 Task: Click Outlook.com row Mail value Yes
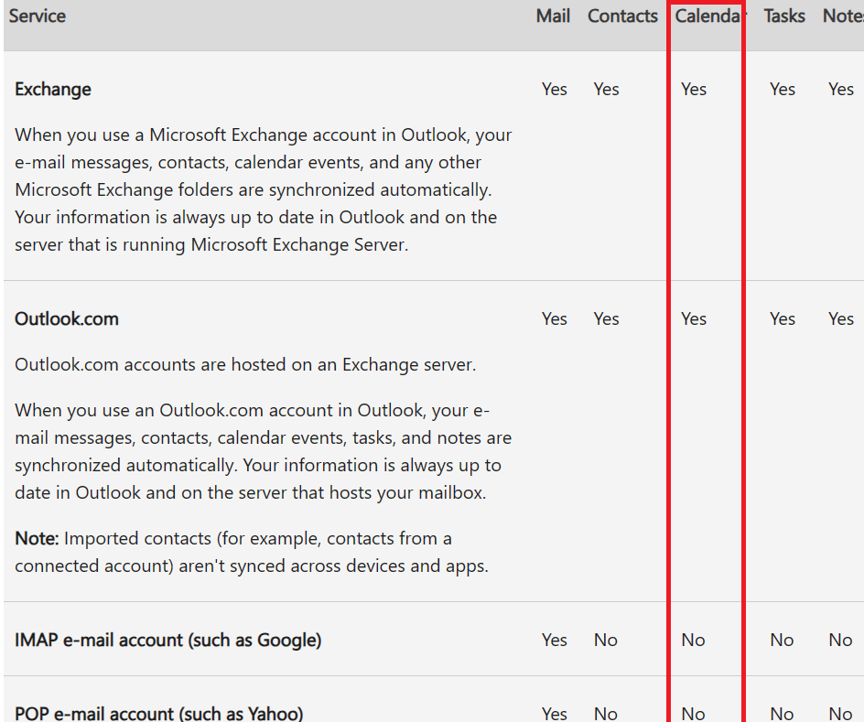pos(554,318)
